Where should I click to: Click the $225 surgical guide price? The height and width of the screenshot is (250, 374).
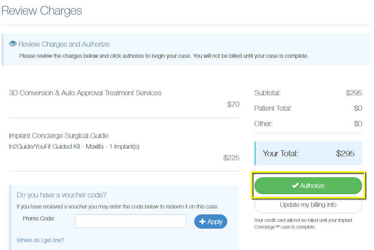231,157
